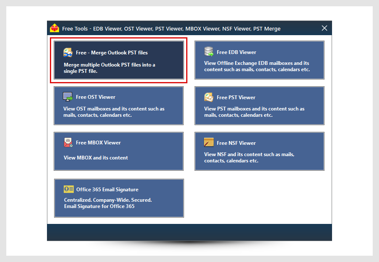Close the Free Tools window
379x262 pixels.
click(324, 28)
